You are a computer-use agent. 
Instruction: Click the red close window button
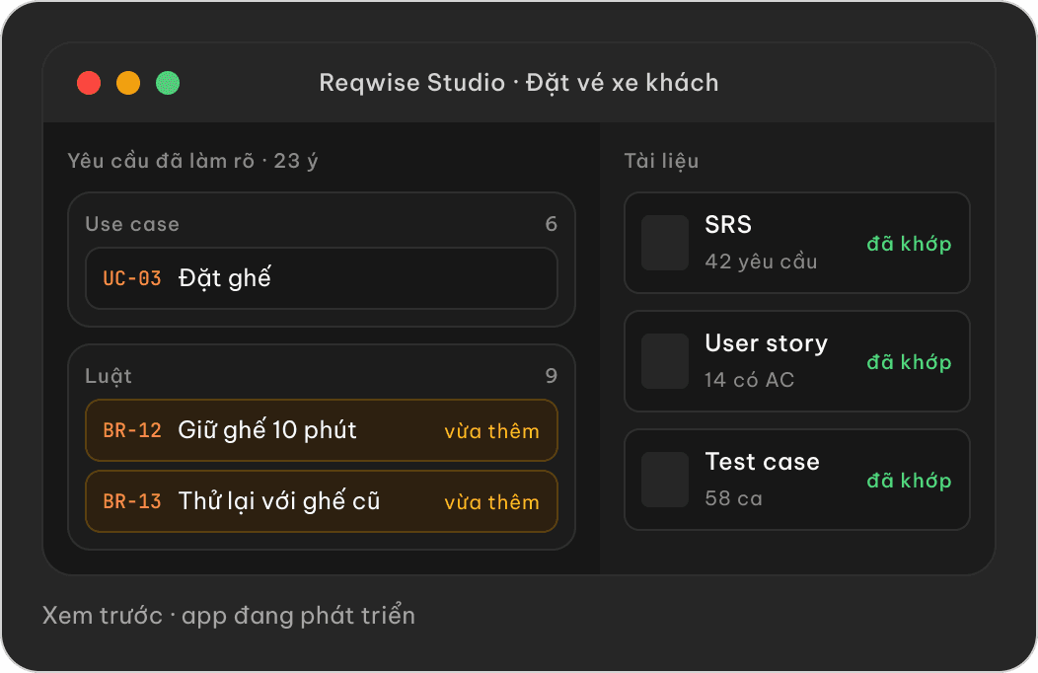click(x=89, y=83)
